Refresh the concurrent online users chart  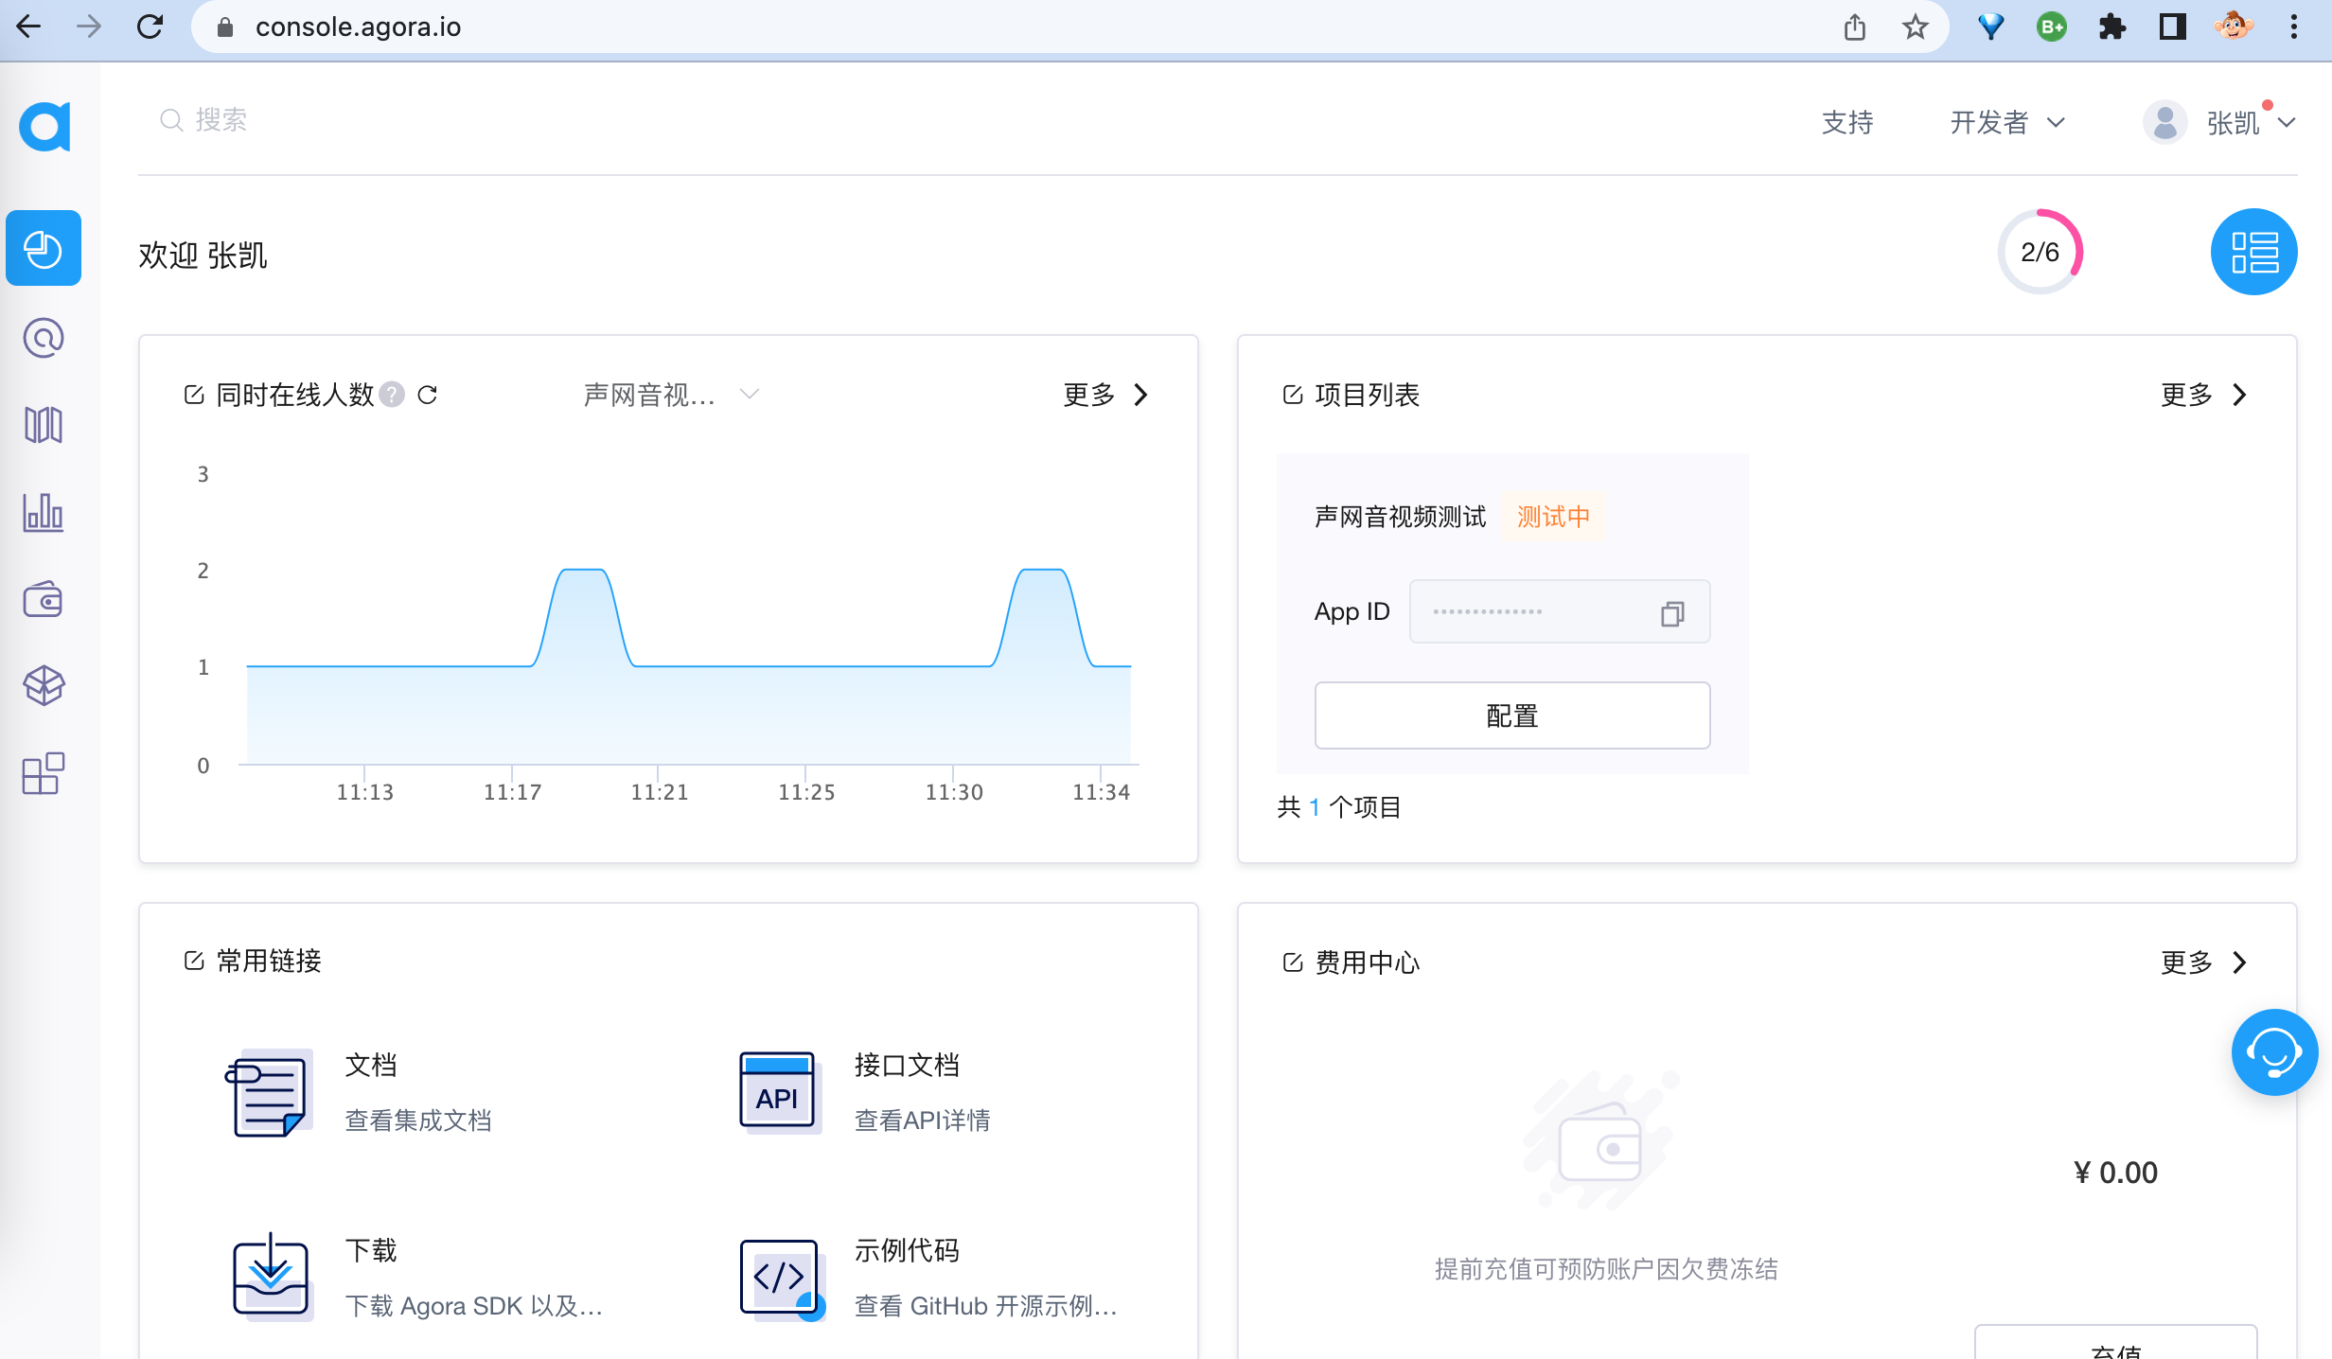(428, 395)
